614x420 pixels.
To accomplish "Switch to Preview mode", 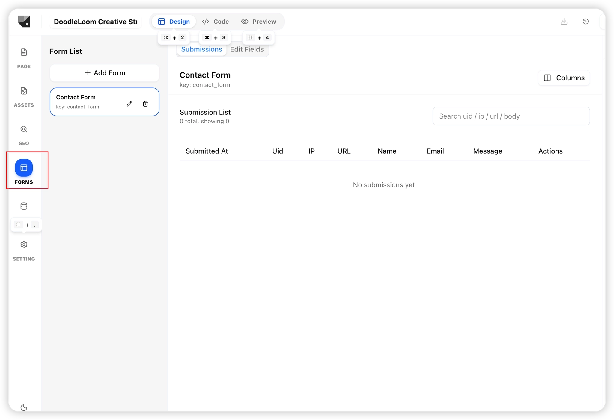I will [258, 22].
